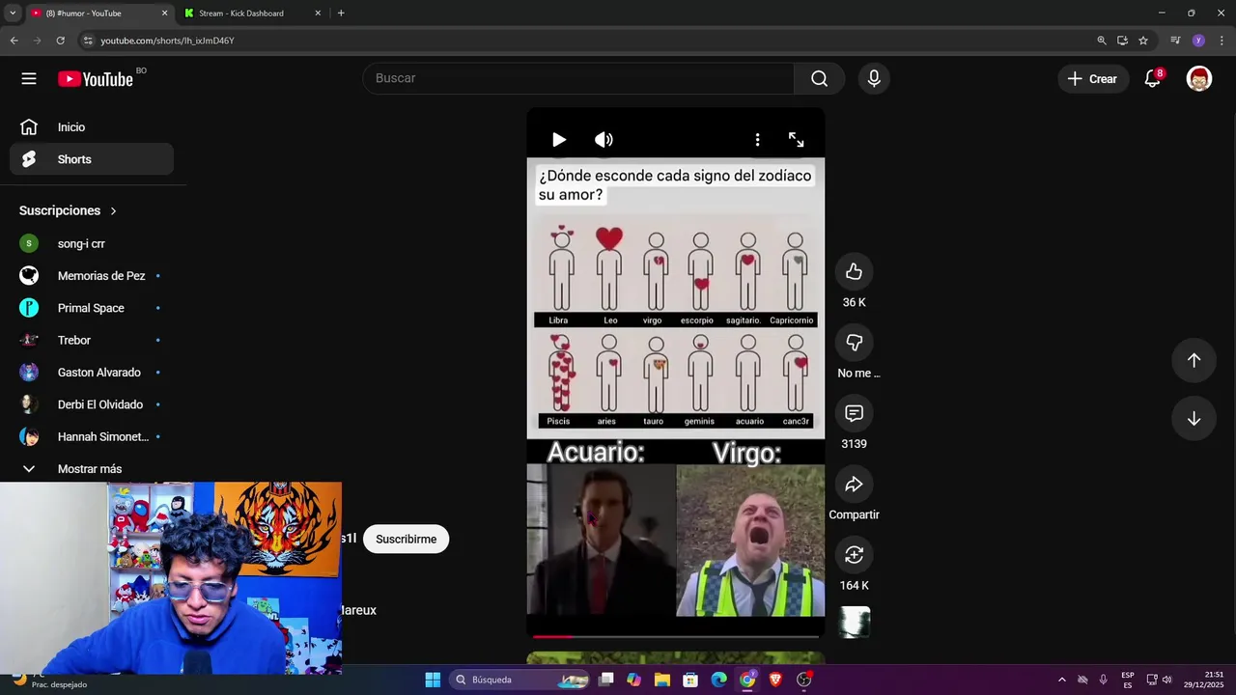
Task: Install app from address bar icon
Action: tap(1122, 41)
